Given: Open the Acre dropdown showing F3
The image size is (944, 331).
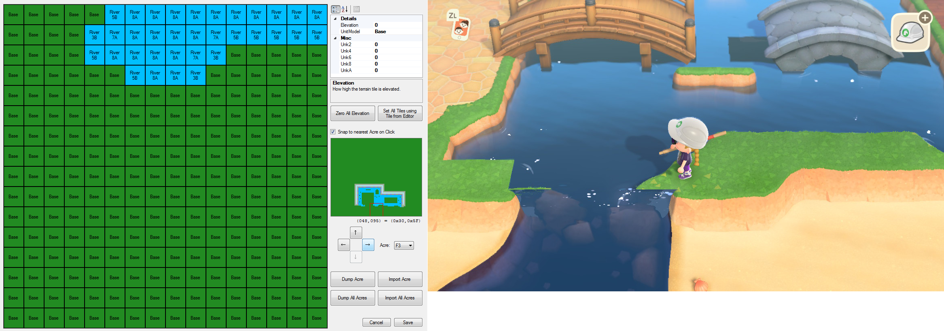Looking at the screenshot, I should coord(404,246).
